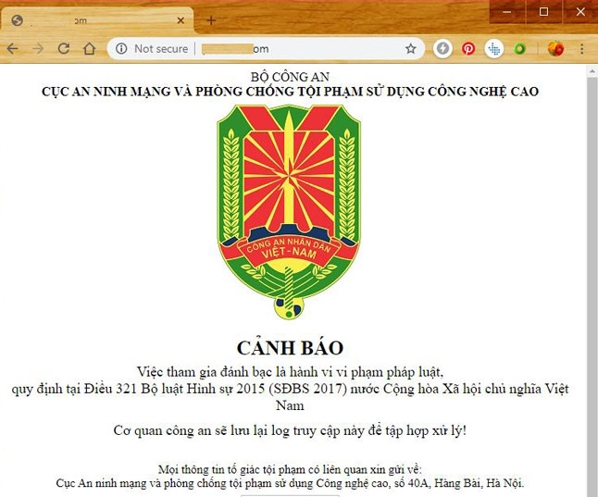
Task: Maximize the browser window
Action: tap(543, 12)
